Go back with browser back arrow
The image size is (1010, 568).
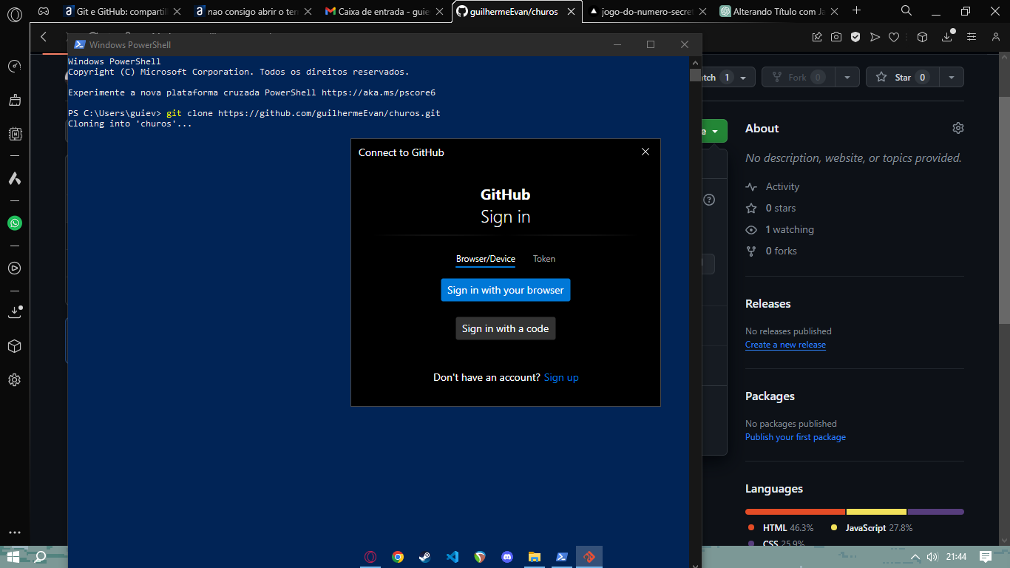coord(44,36)
